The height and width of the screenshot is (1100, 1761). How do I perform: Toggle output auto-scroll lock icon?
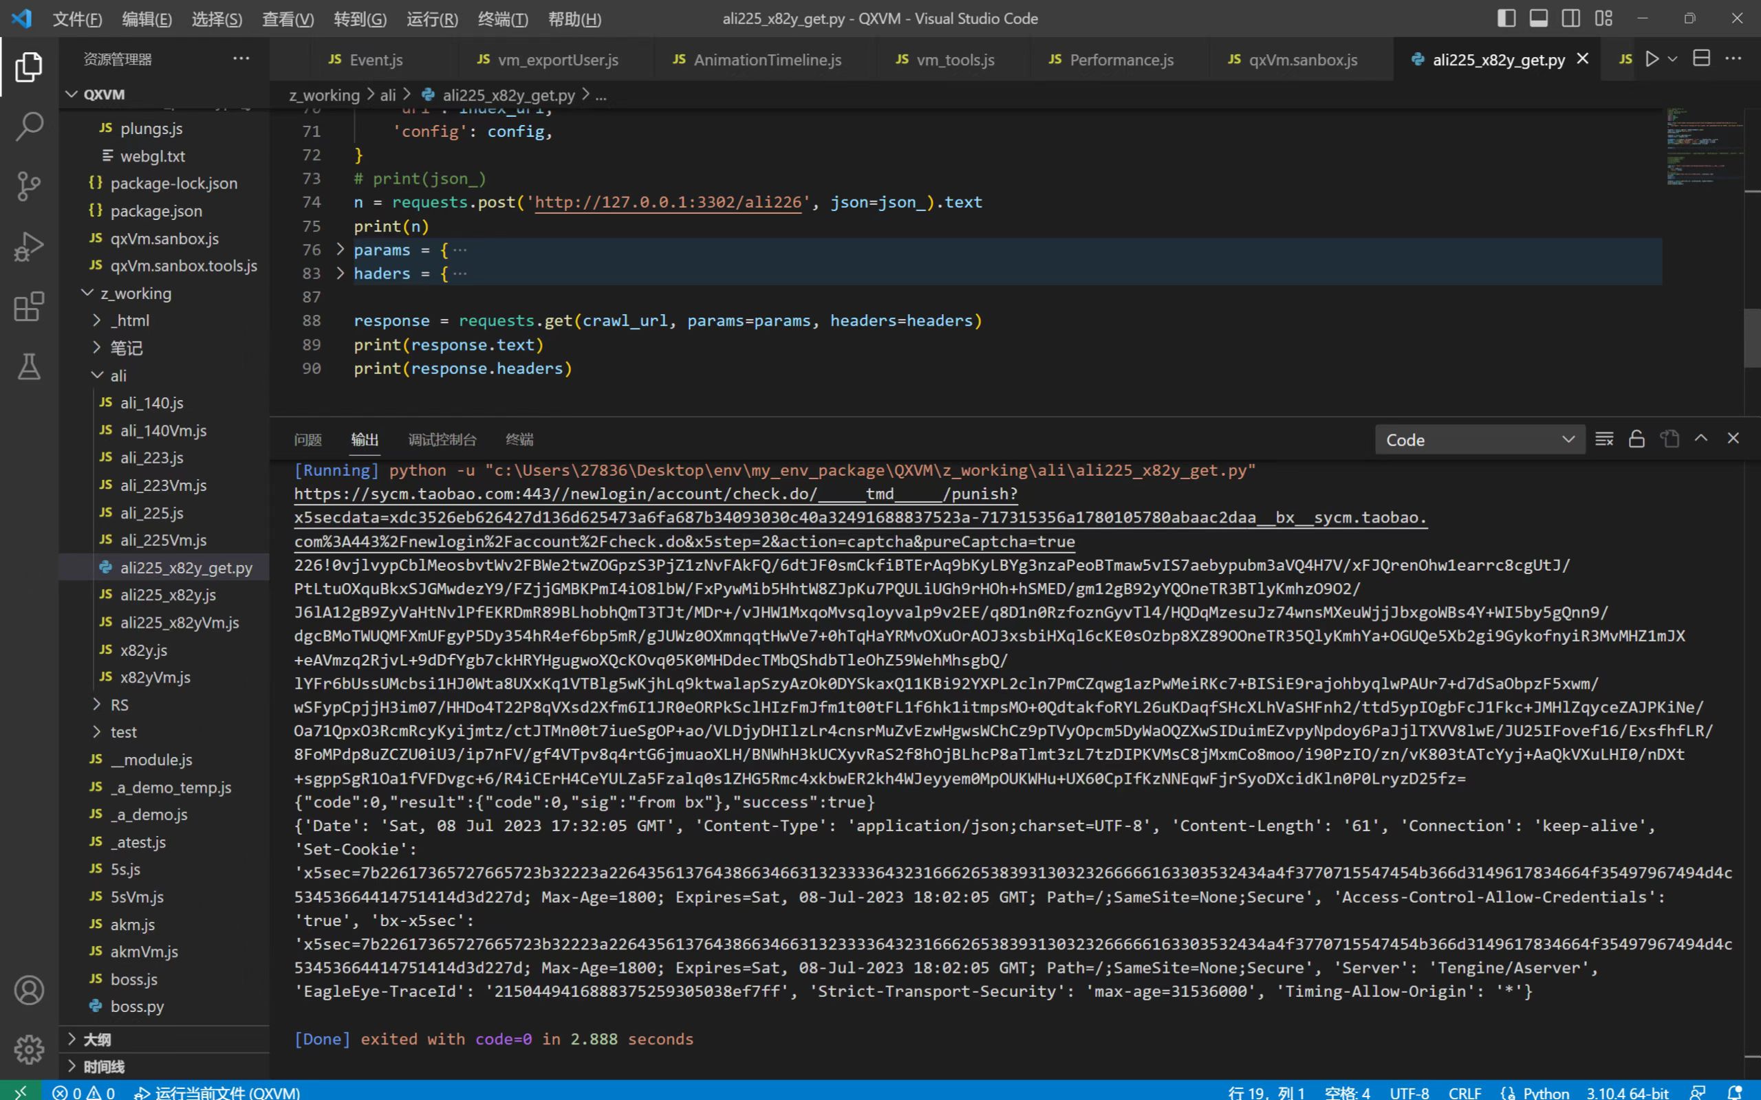coord(1636,439)
